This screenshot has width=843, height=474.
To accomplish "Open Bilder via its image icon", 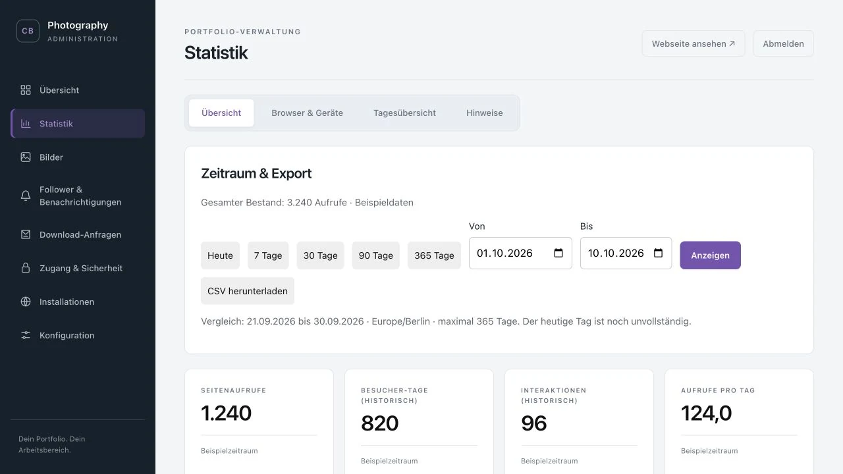I will tap(26, 157).
